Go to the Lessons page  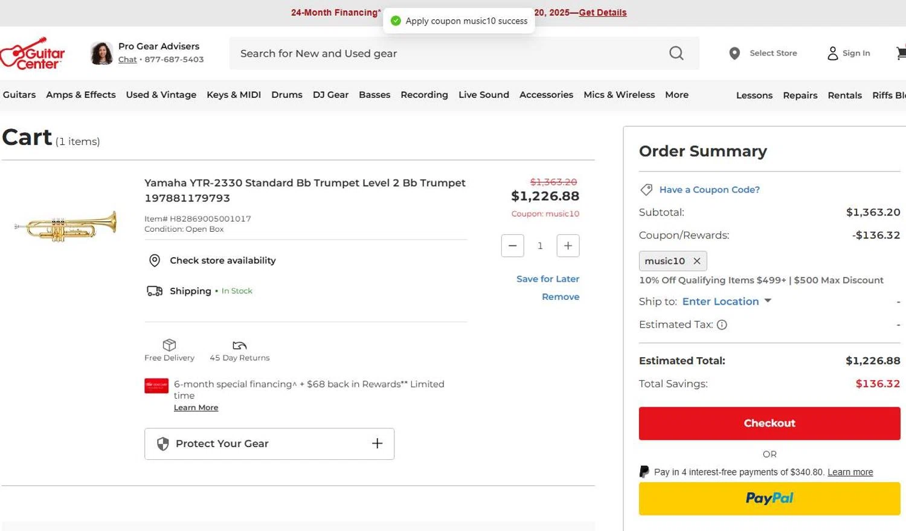[x=754, y=95]
